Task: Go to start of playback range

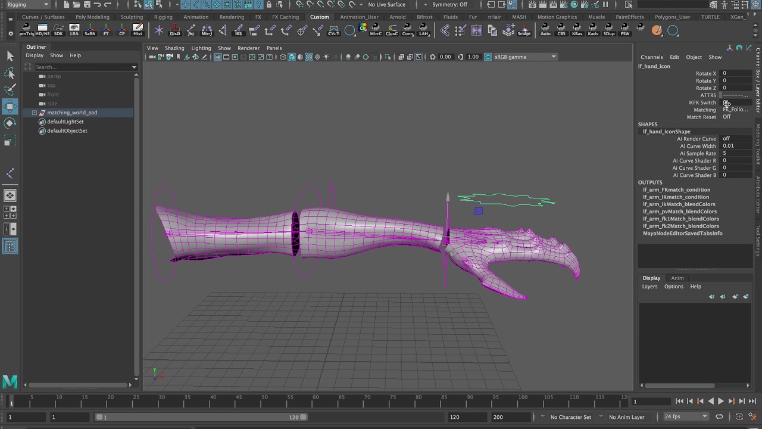Action: tap(679, 402)
